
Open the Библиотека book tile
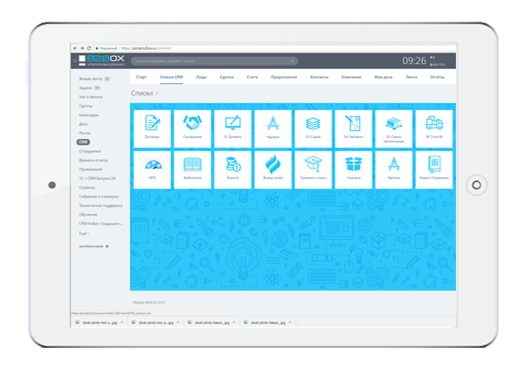click(192, 169)
